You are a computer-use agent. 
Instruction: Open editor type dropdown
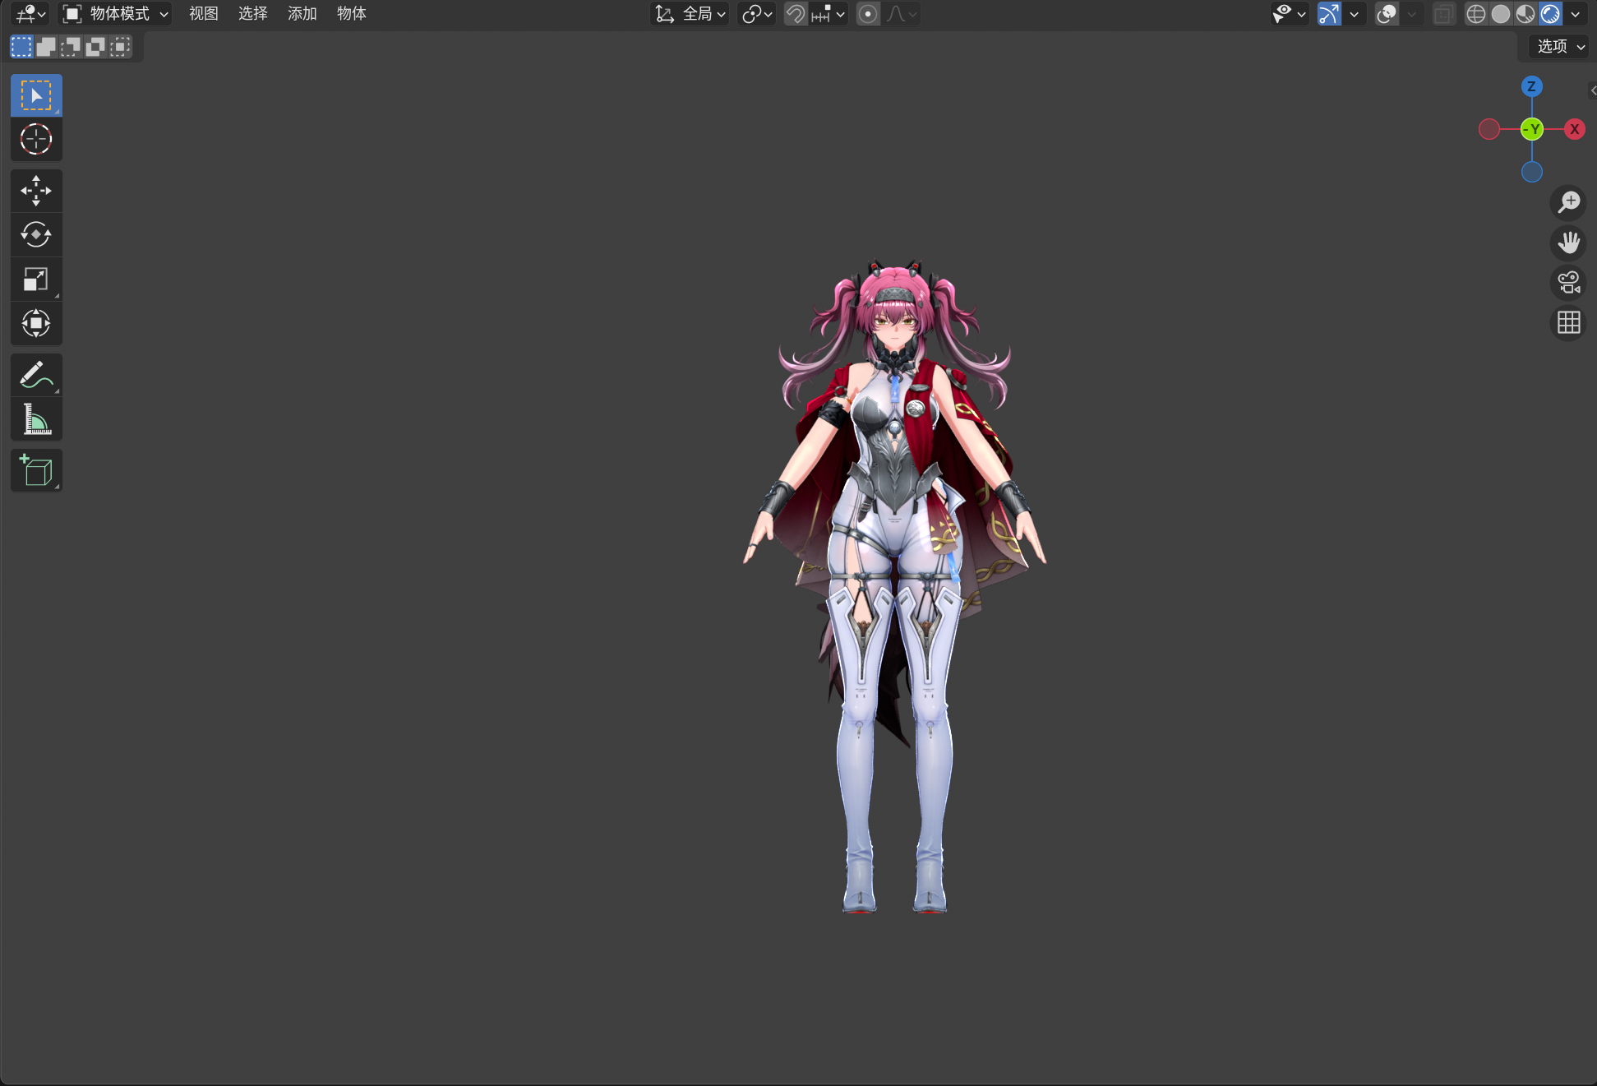(x=31, y=14)
